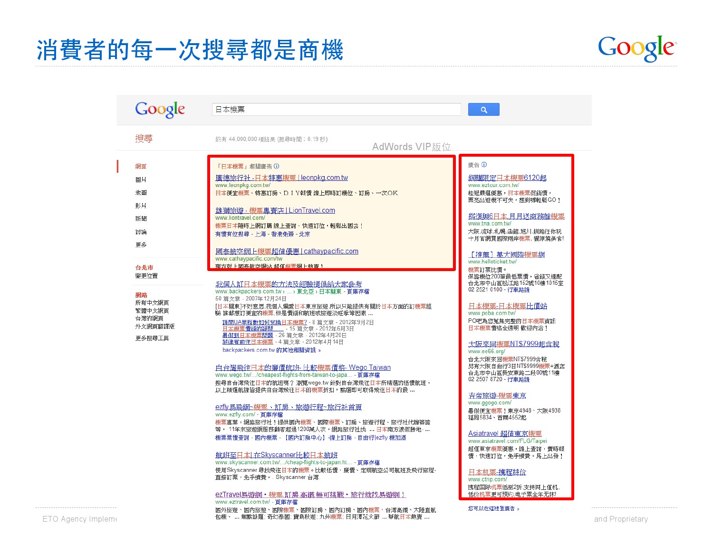Click the 日本機票 search input field

point(336,110)
